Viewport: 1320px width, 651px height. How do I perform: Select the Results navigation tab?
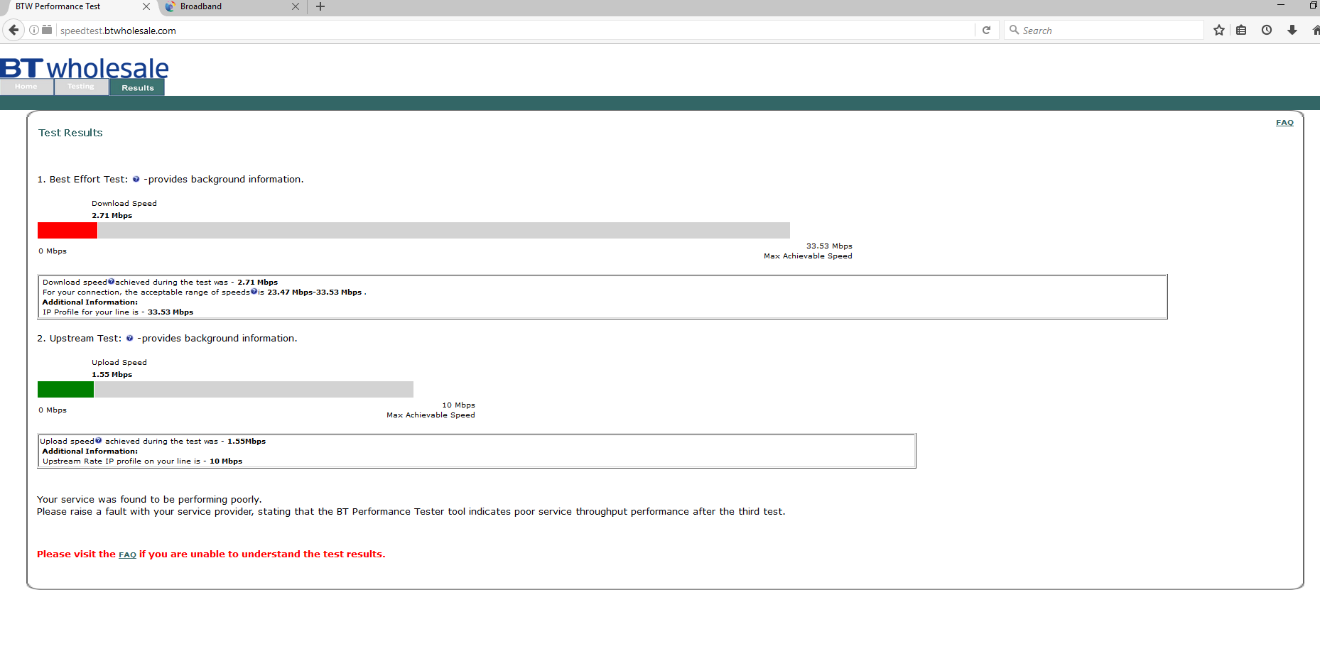click(x=137, y=87)
